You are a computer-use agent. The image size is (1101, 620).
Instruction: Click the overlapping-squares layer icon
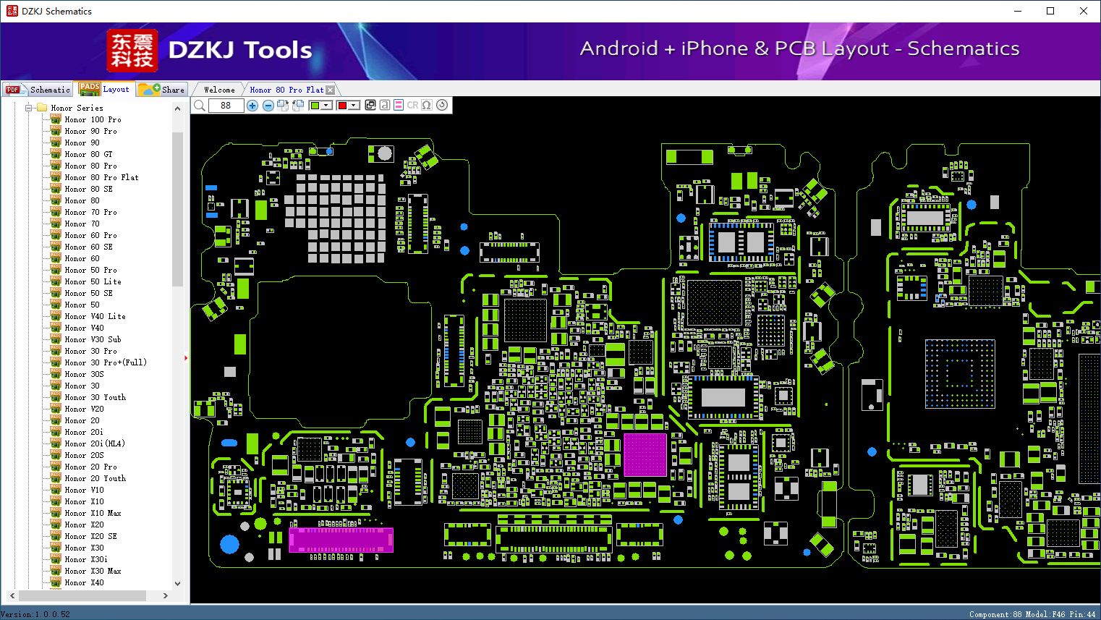pos(370,105)
